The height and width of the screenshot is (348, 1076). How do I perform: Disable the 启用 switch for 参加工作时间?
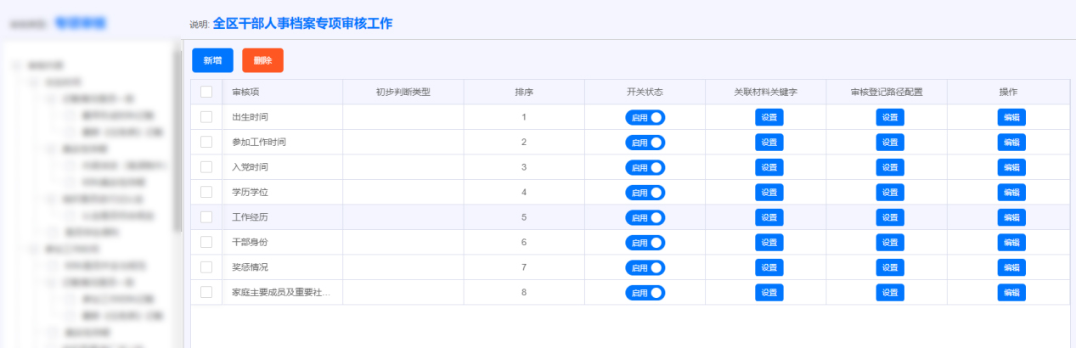pyautogui.click(x=645, y=143)
